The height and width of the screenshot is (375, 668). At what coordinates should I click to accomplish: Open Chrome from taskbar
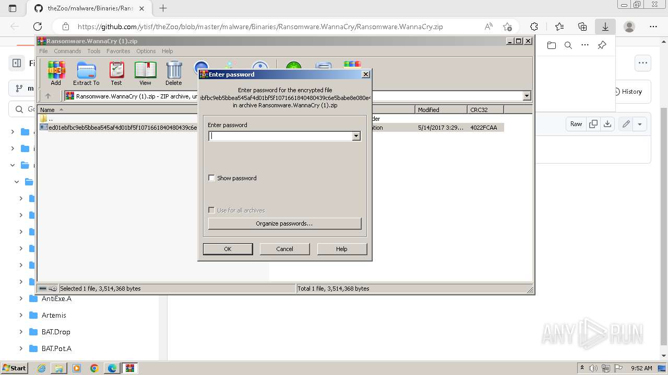click(x=94, y=368)
